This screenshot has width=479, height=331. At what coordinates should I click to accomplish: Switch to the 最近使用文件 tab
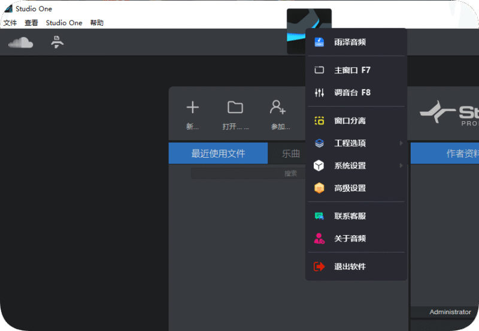[218, 154]
